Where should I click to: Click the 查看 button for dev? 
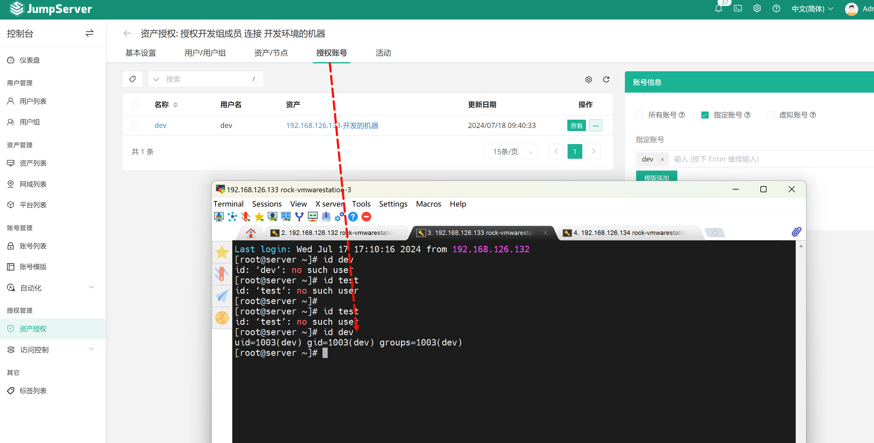coord(576,126)
